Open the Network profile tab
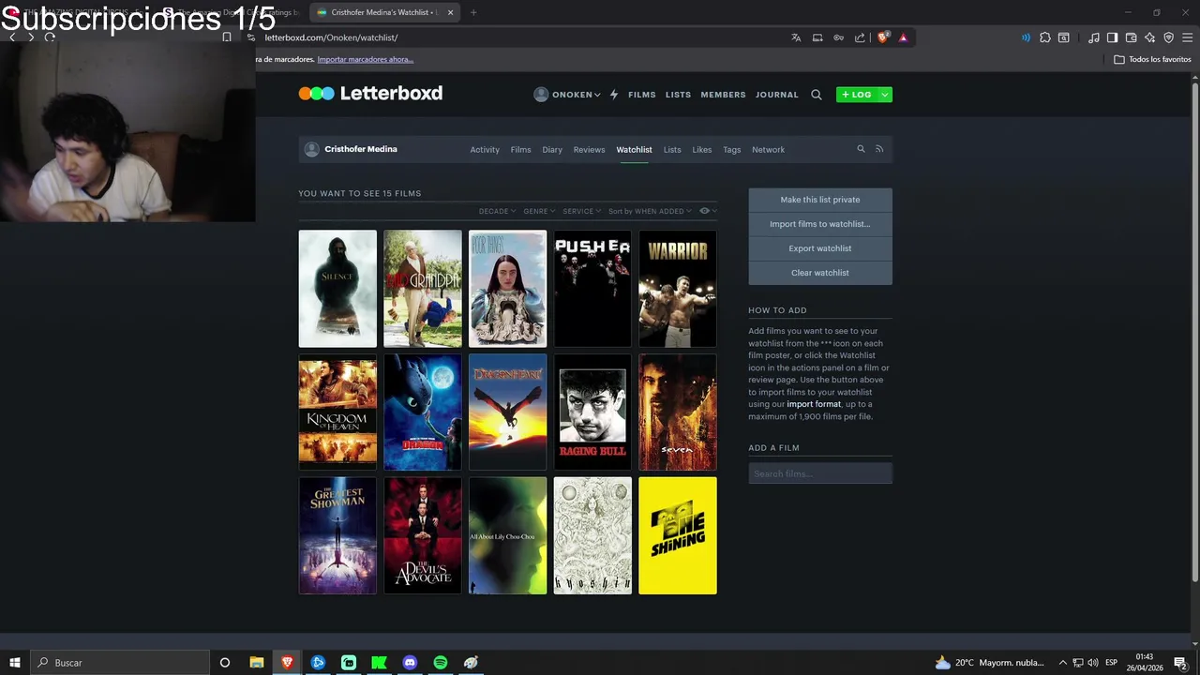Screen dimensions: 1200x675 [768, 150]
